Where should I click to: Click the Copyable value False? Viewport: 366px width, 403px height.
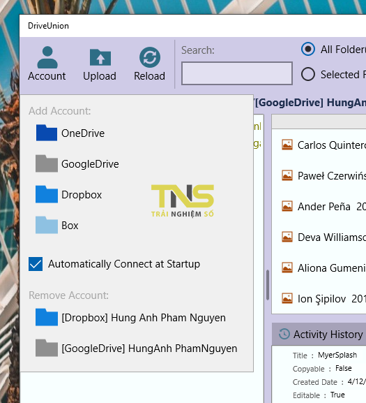344,368
